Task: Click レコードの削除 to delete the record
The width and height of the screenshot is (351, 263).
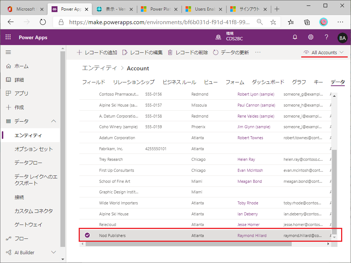Action: pos(188,52)
